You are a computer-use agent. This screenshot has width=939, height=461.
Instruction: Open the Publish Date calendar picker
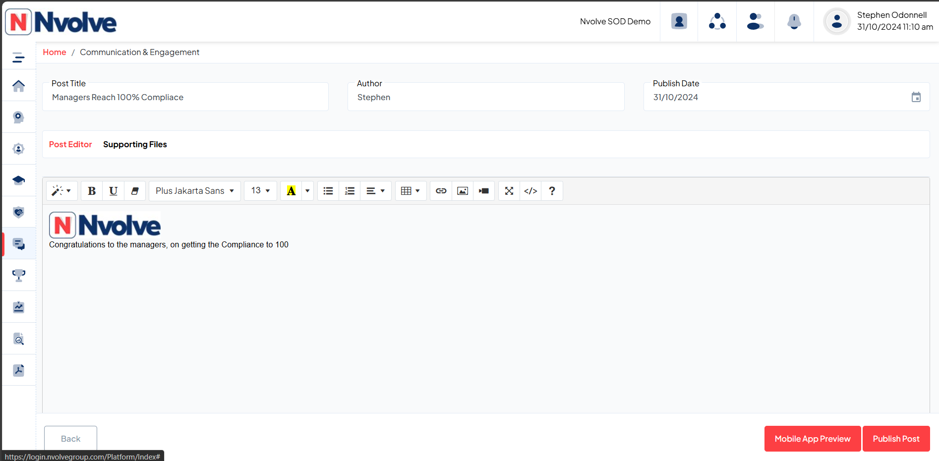(916, 97)
